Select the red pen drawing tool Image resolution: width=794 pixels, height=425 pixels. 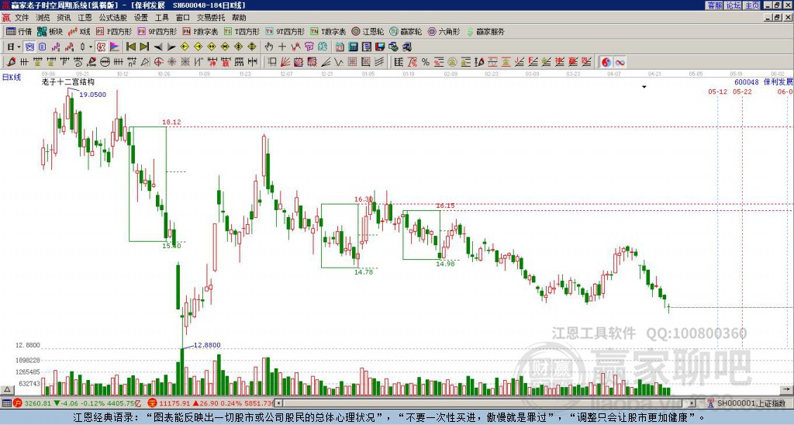11,62
